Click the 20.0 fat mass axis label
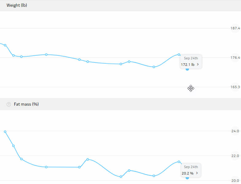The width and height of the screenshot is (241, 184). tap(235, 181)
